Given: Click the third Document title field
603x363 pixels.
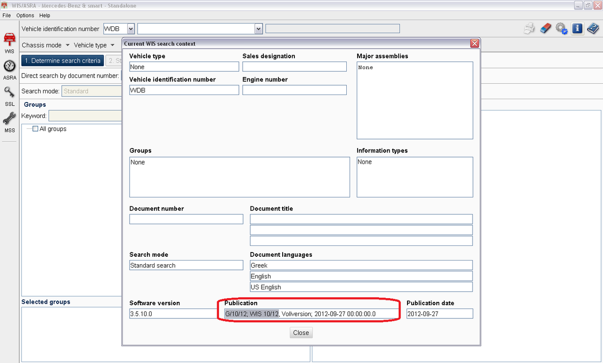Looking at the screenshot, I should pyautogui.click(x=361, y=241).
